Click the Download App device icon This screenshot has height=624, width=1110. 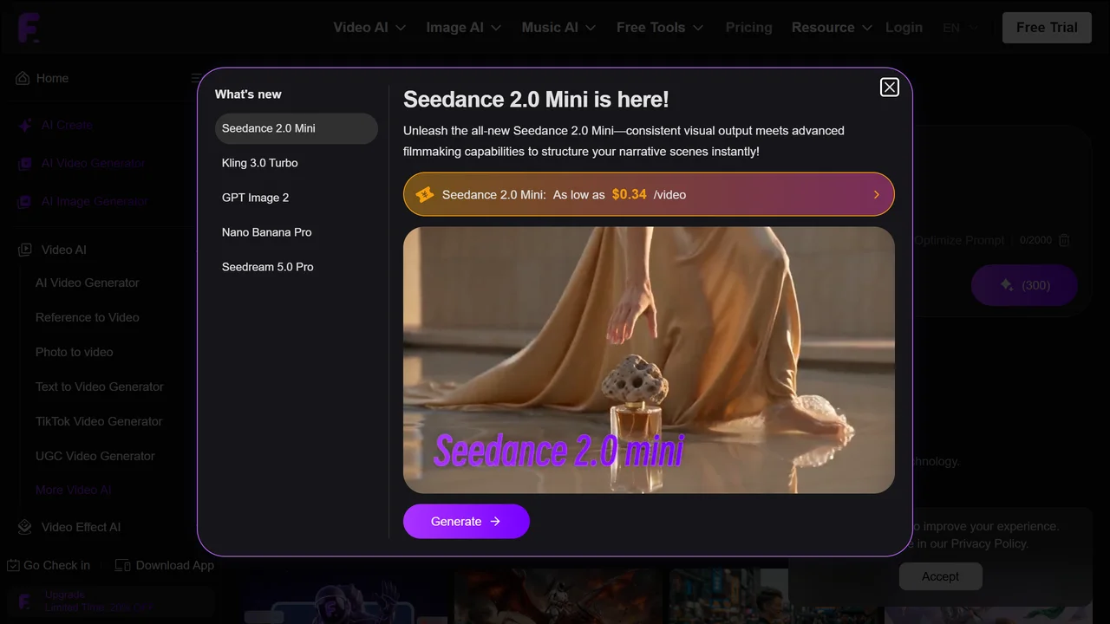pyautogui.click(x=122, y=565)
